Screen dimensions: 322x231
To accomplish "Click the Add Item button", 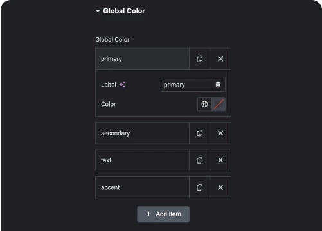I will tap(163, 214).
